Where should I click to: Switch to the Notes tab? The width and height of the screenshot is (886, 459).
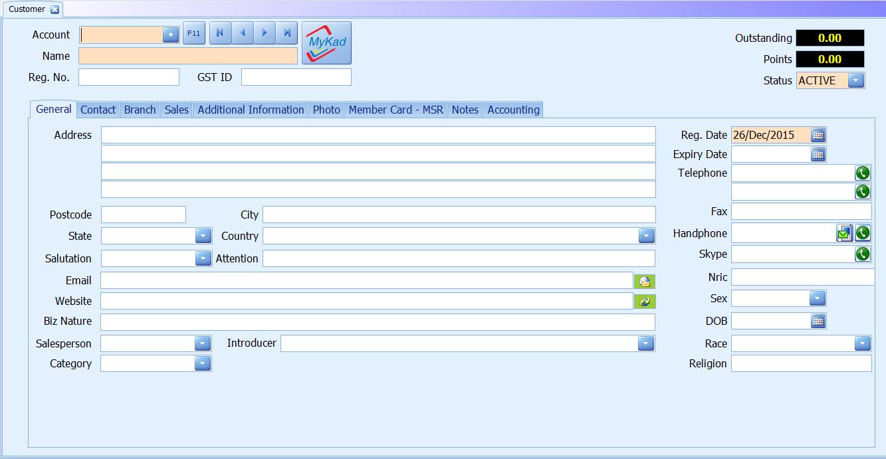pos(465,110)
